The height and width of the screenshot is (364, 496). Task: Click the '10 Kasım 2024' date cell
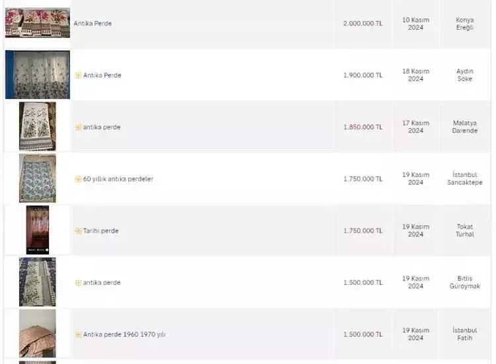pyautogui.click(x=415, y=24)
